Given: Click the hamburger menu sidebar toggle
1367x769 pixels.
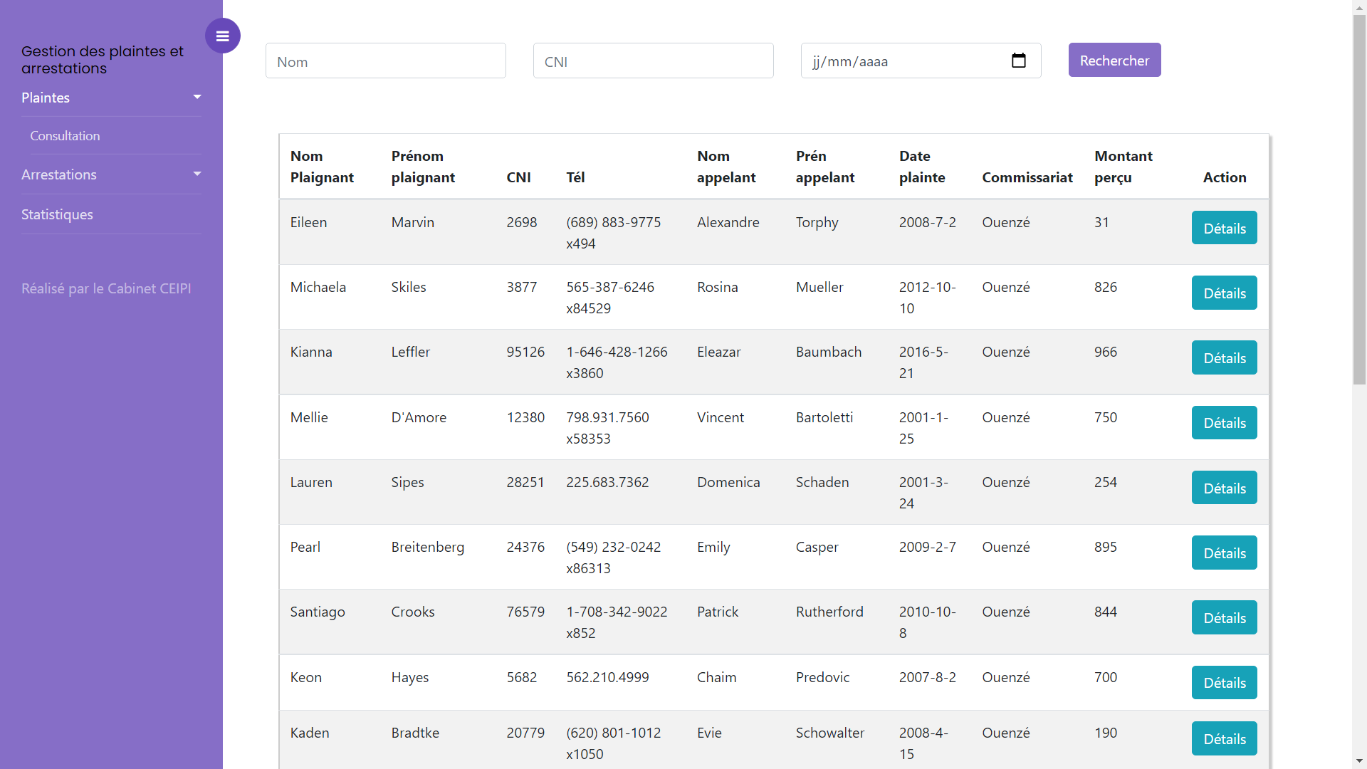Looking at the screenshot, I should [222, 36].
